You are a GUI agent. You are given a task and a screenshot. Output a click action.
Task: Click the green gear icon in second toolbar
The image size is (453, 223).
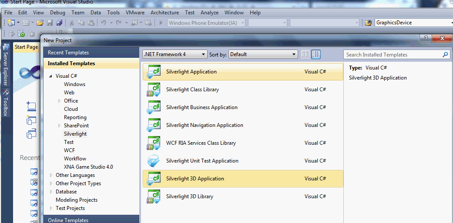(21, 34)
